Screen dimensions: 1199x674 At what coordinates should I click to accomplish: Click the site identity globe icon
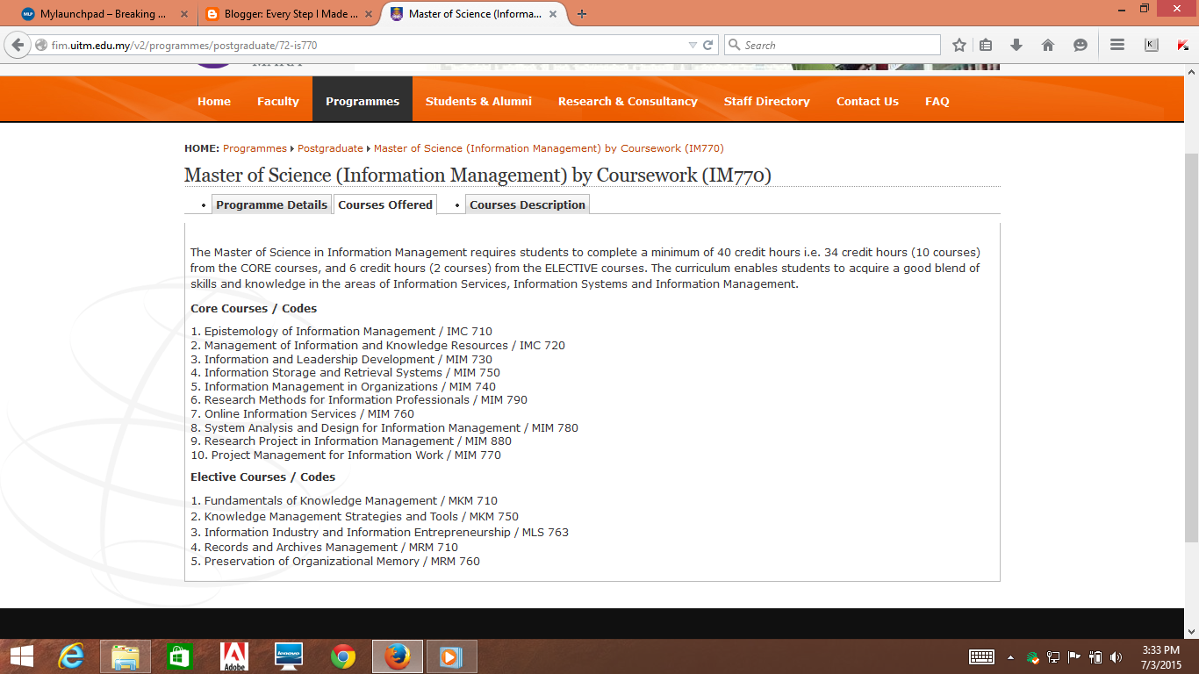[40, 46]
